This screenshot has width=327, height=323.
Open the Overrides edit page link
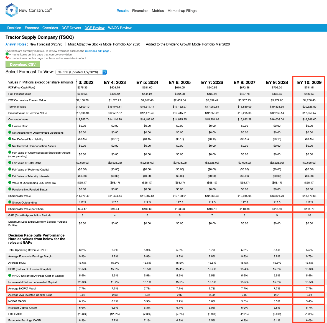[x=97, y=51]
